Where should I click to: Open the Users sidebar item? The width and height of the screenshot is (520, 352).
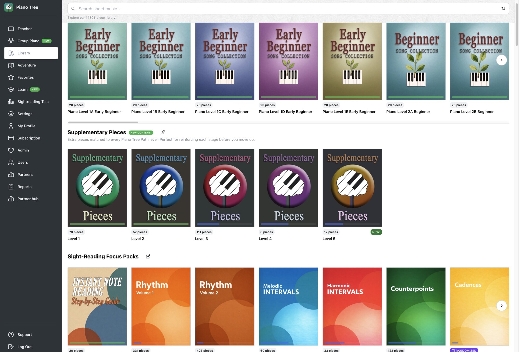[31, 162]
